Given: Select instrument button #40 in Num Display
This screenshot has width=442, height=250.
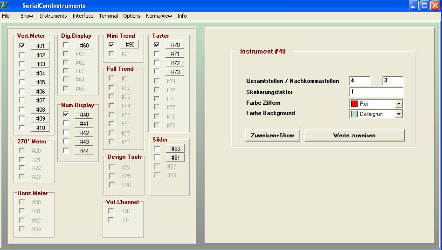Looking at the screenshot, I should tap(84, 115).
